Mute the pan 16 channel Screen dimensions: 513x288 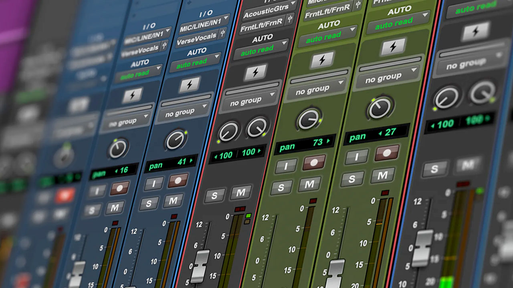point(115,207)
